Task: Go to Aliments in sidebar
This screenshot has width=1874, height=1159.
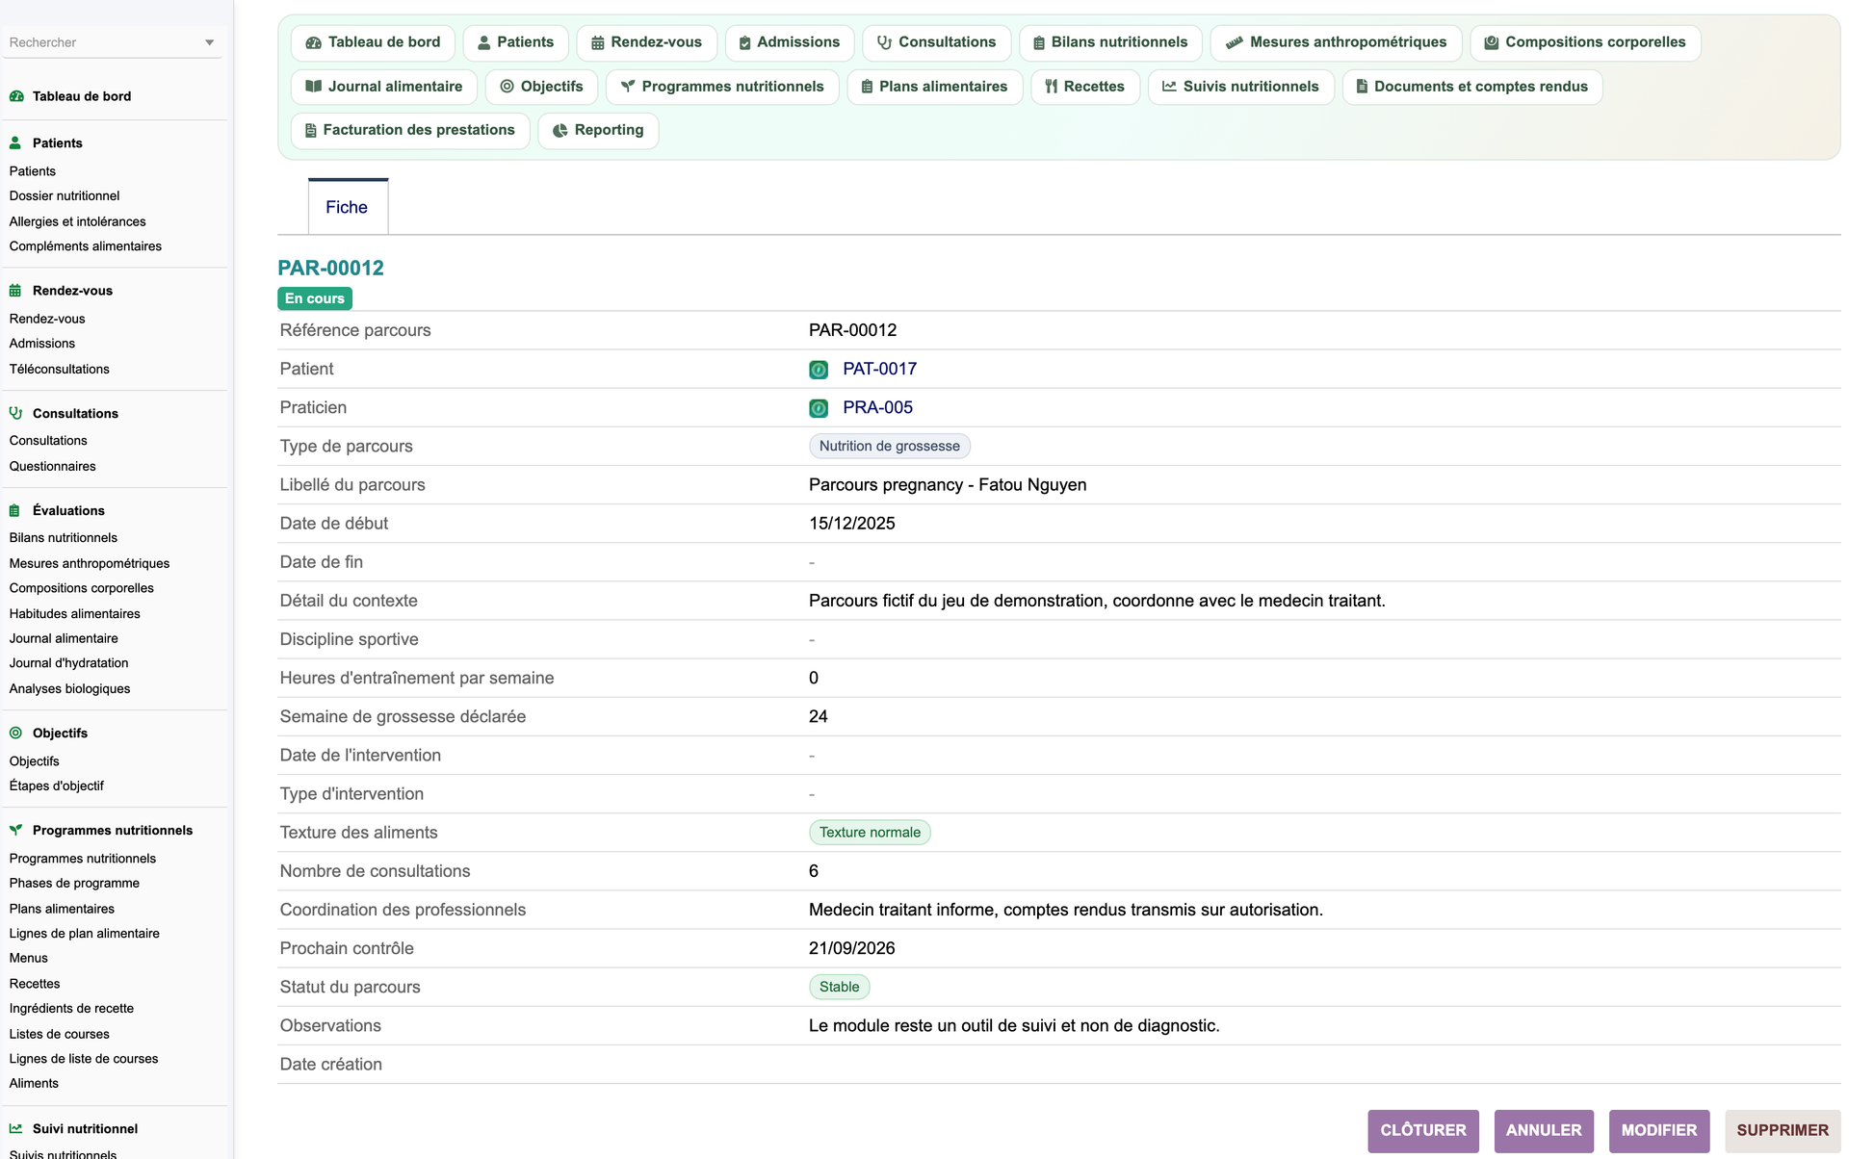Action: (x=34, y=1084)
